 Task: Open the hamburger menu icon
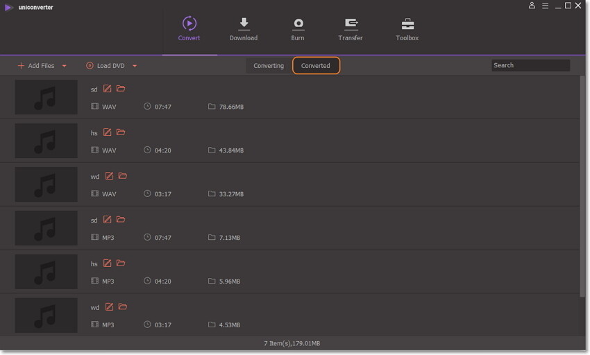[545, 6]
